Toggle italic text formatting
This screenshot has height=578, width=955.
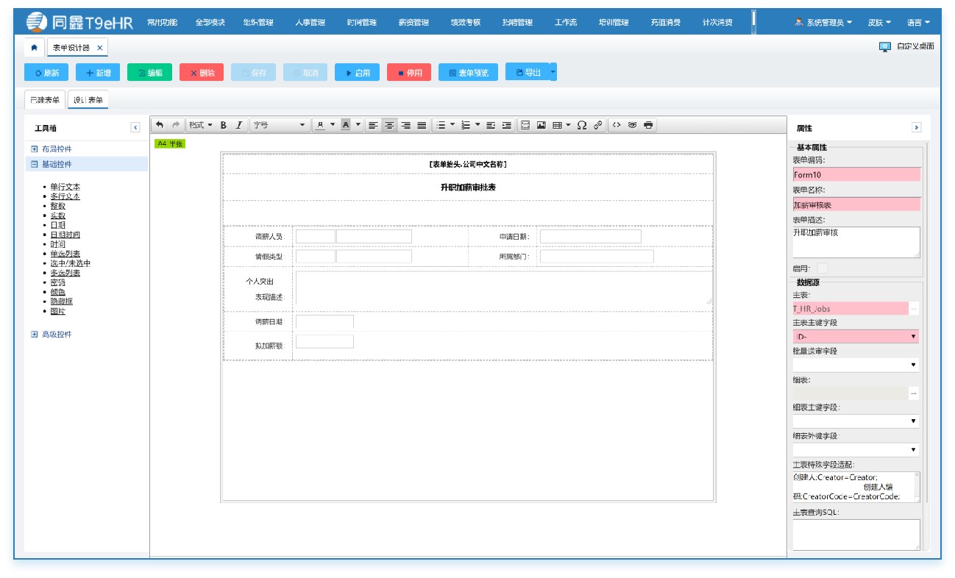click(x=238, y=125)
